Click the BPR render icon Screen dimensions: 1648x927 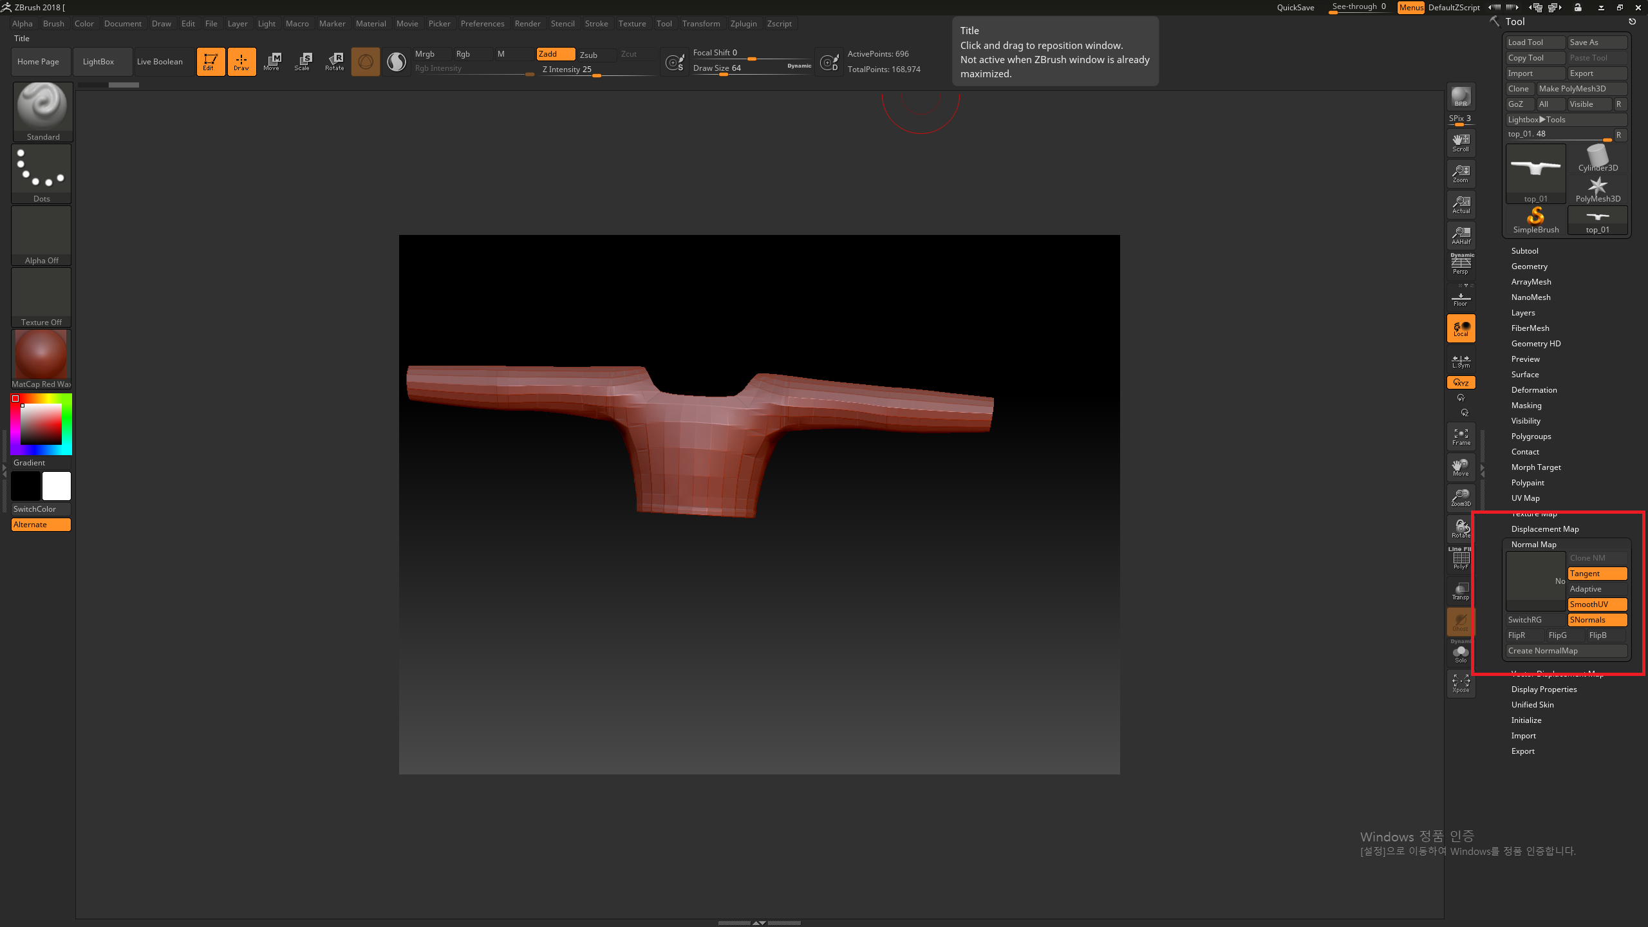click(x=1461, y=97)
